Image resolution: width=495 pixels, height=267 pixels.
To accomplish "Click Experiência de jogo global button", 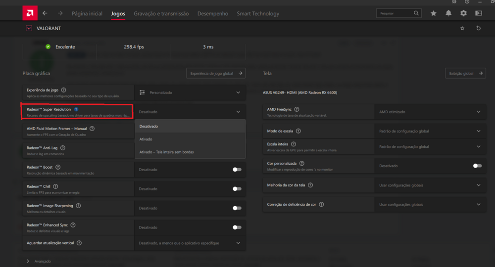I will coord(216,73).
